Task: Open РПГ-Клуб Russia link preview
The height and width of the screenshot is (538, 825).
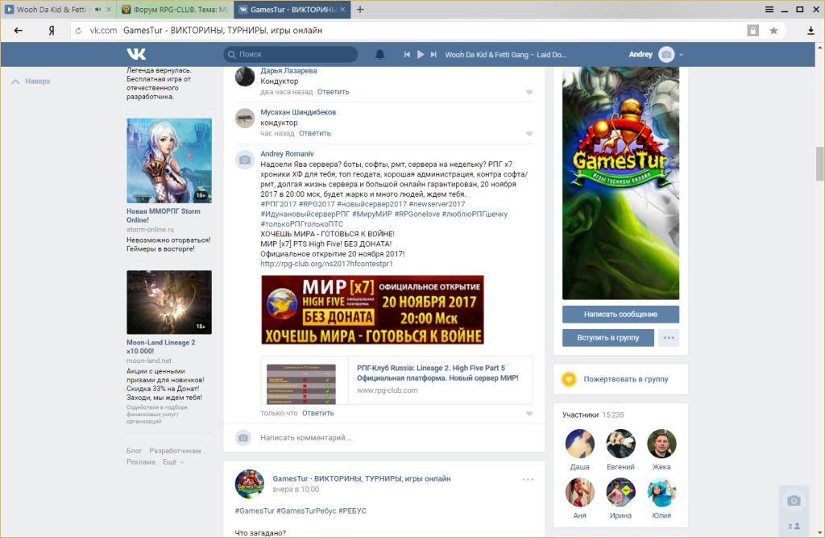Action: [x=396, y=380]
